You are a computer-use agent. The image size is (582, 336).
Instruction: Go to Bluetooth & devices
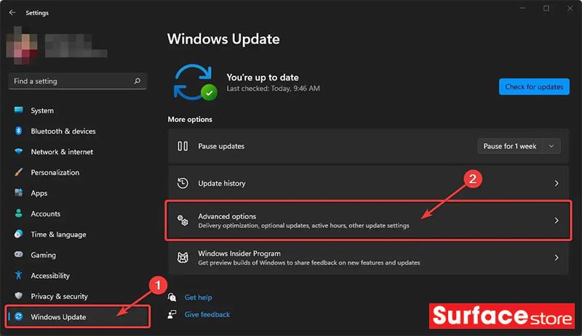pyautogui.click(x=77, y=131)
